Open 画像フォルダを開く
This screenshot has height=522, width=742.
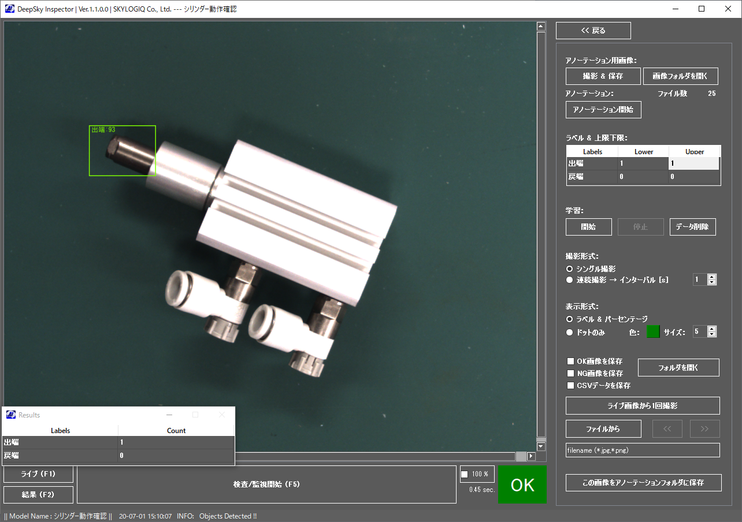click(681, 76)
